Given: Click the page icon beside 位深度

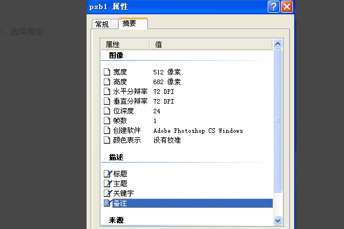Looking at the screenshot, I should (x=107, y=111).
